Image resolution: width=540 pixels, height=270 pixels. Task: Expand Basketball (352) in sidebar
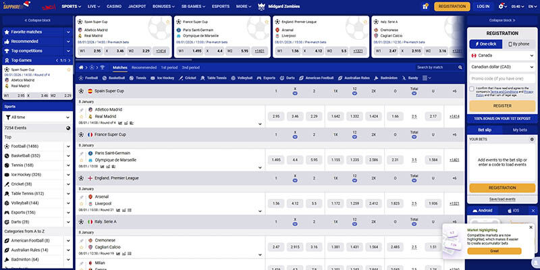coord(68,156)
